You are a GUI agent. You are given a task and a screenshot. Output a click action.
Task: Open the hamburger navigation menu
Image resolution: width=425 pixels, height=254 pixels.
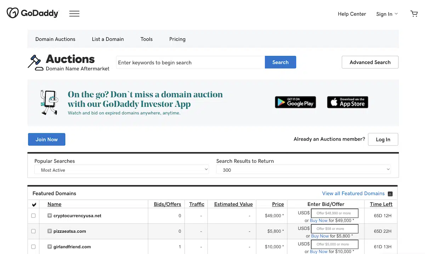click(74, 14)
